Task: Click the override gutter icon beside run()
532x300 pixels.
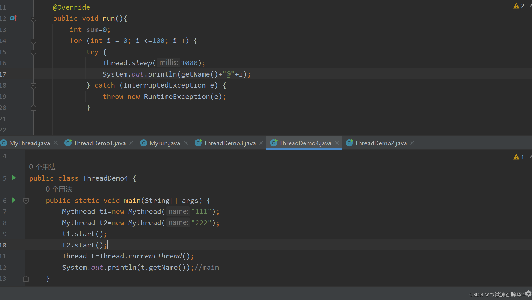Action: pos(13,18)
